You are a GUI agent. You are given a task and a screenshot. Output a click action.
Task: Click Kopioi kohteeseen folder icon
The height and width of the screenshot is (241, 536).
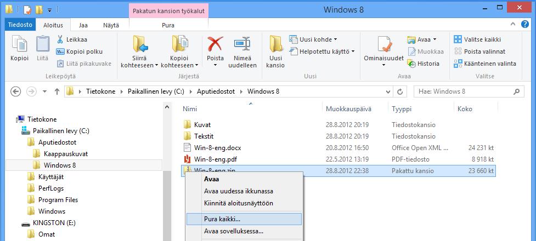(180, 44)
